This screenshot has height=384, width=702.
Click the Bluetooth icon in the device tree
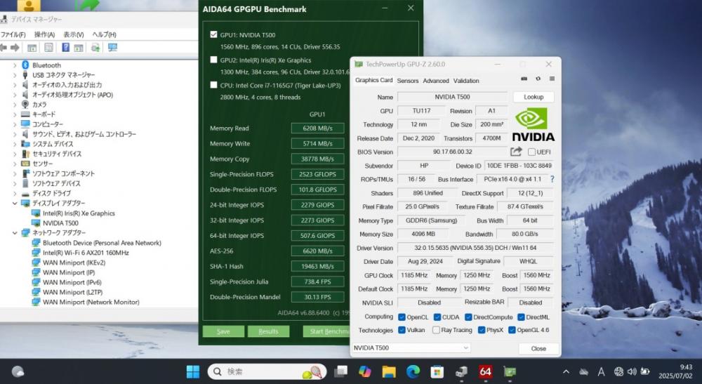click(25, 65)
